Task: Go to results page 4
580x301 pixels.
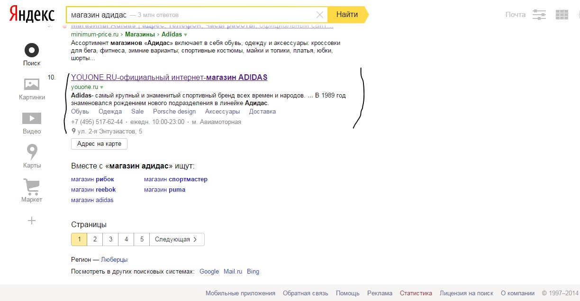Action: coord(126,239)
